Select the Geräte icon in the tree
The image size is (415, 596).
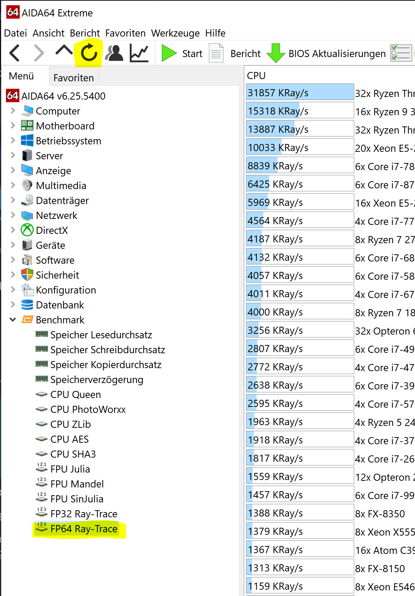click(x=27, y=245)
